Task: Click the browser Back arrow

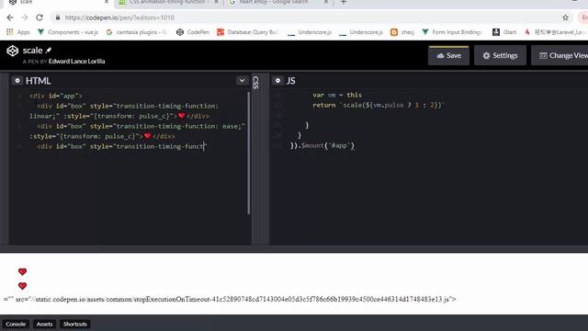Action: coord(10,17)
